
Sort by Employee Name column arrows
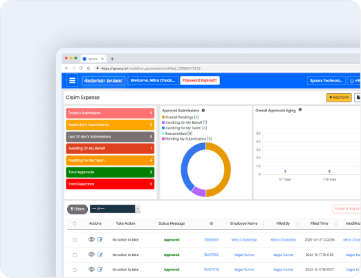click(263, 223)
